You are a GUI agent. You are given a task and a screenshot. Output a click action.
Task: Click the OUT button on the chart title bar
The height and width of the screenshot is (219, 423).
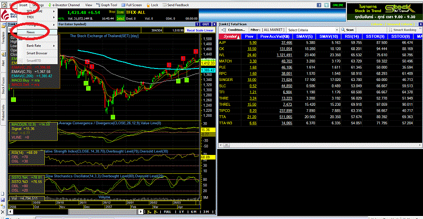(206, 24)
